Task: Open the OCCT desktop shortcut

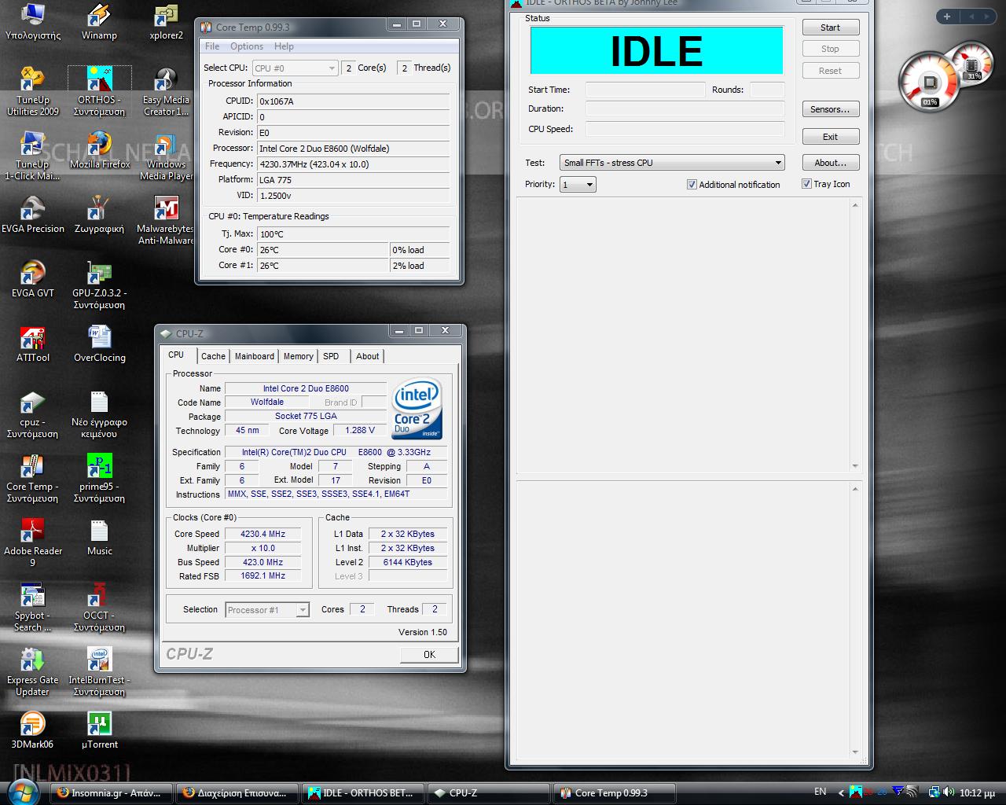Action: click(99, 608)
